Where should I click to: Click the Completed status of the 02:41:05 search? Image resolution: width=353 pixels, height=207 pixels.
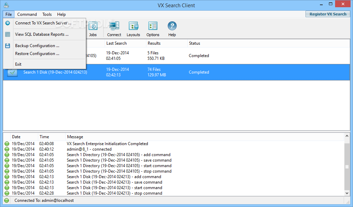coord(199,56)
